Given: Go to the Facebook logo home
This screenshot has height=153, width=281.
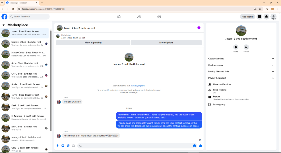Looking at the screenshot, I should (x=5, y=17).
